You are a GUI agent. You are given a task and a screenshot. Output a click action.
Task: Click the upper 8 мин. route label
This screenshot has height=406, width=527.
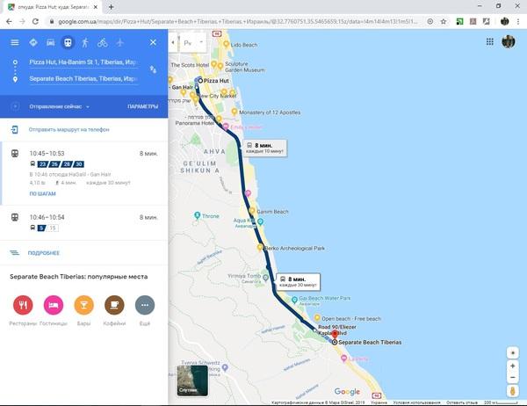265,148
